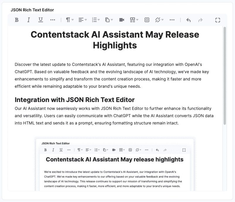Viewport: 235px width, 202px height.
Task: Click 'May release highlights' title inside embedded image
Action: [x=115, y=159]
